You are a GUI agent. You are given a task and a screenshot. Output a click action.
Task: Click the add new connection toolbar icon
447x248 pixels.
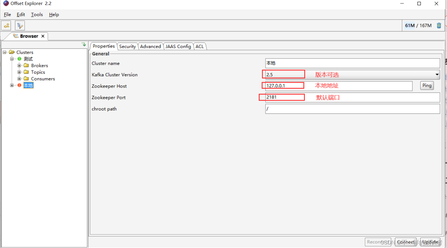pos(6,25)
